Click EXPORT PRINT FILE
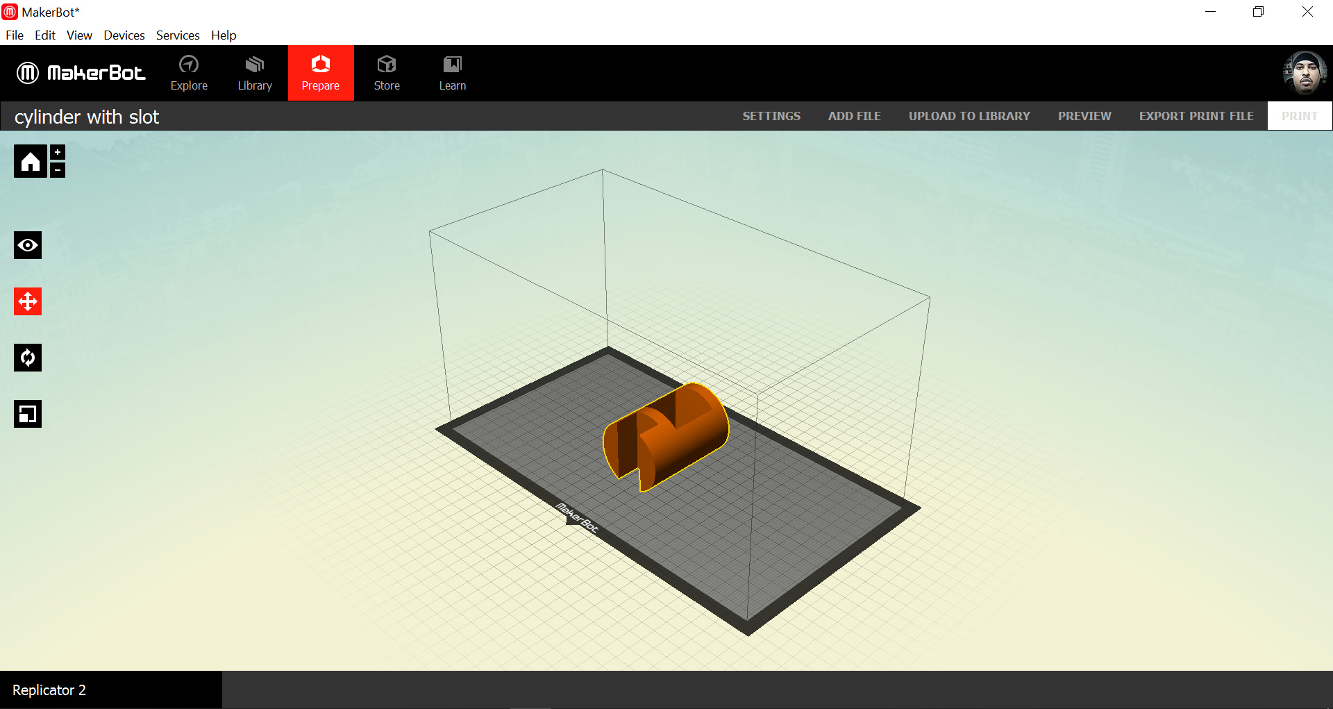Screen dimensions: 1333x709 pyautogui.click(x=1196, y=116)
